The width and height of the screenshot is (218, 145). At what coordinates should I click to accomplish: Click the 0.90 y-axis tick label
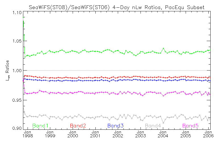17,128
